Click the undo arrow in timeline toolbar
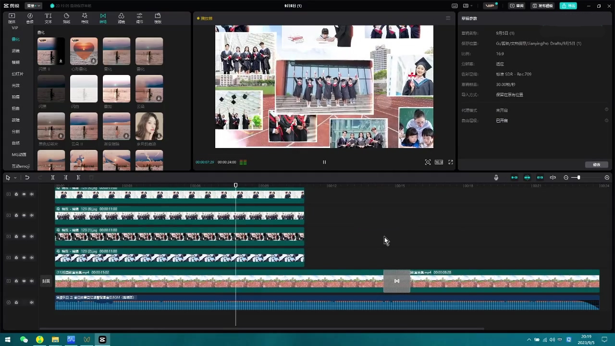Screen dimensions: 615x346 click(27, 177)
